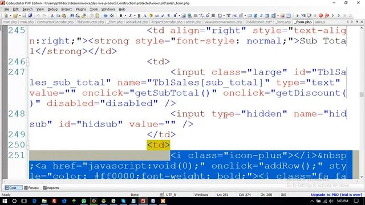
Task: Click the red breakpoint circle icon
Action: coord(321,15)
